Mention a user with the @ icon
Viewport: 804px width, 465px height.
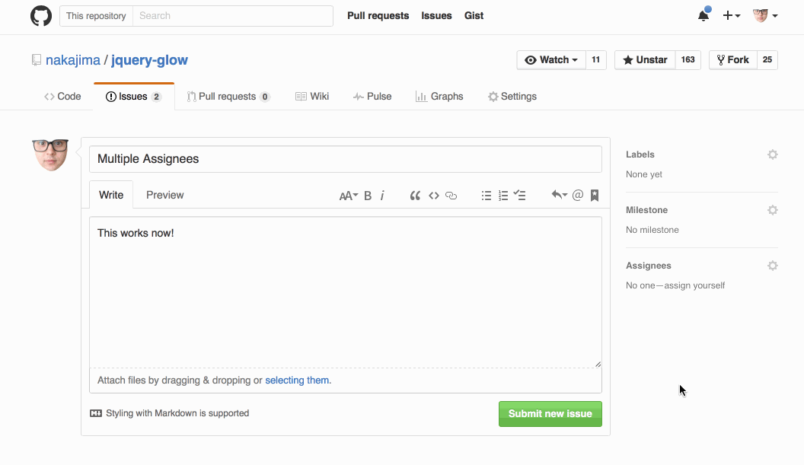(578, 195)
